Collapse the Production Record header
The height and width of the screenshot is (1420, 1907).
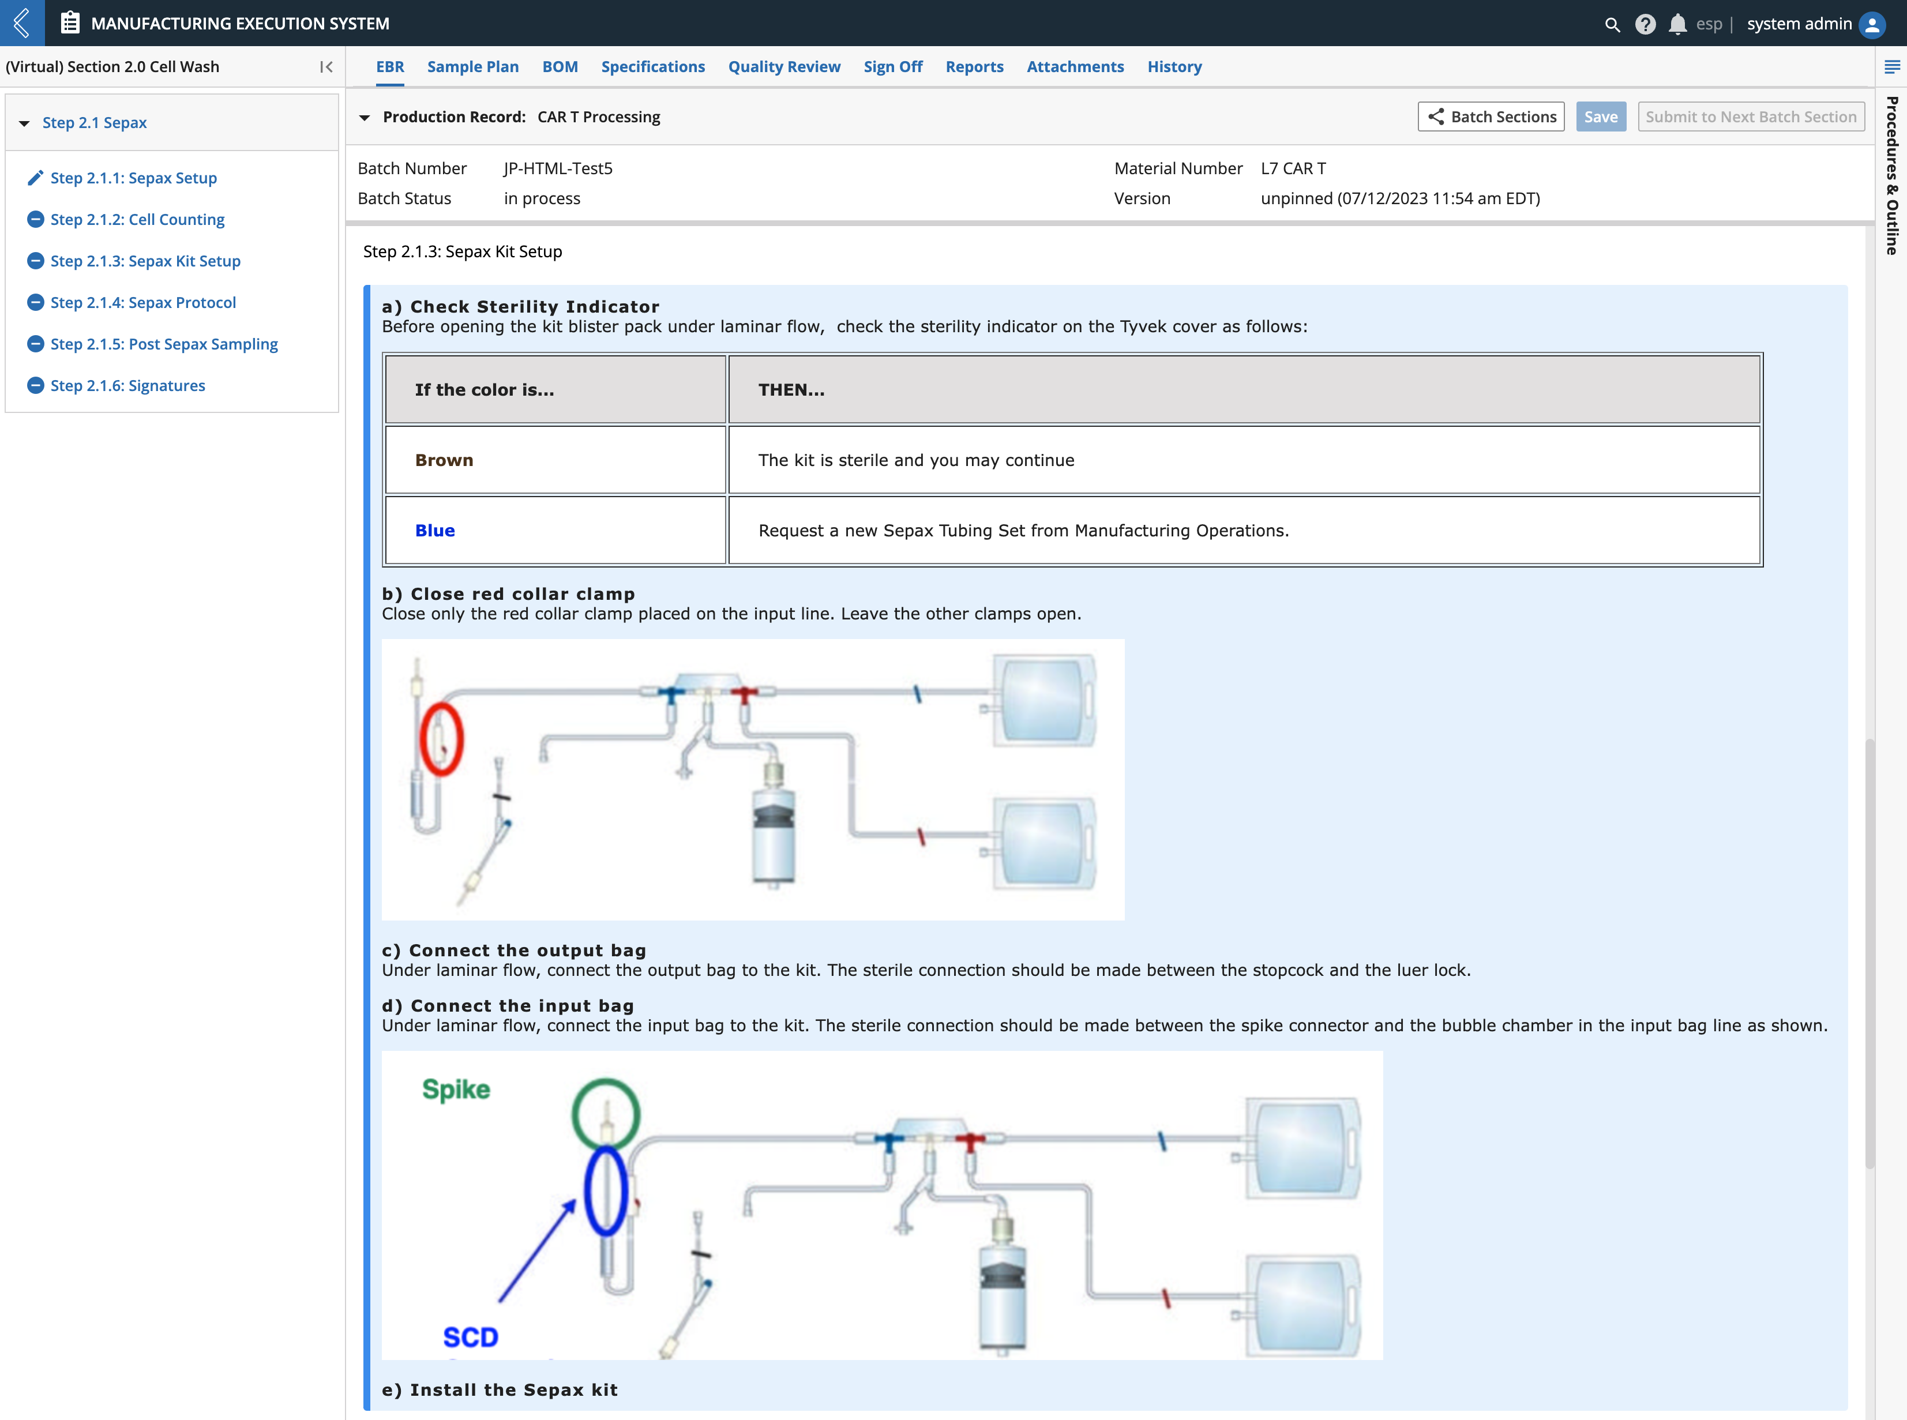365,117
